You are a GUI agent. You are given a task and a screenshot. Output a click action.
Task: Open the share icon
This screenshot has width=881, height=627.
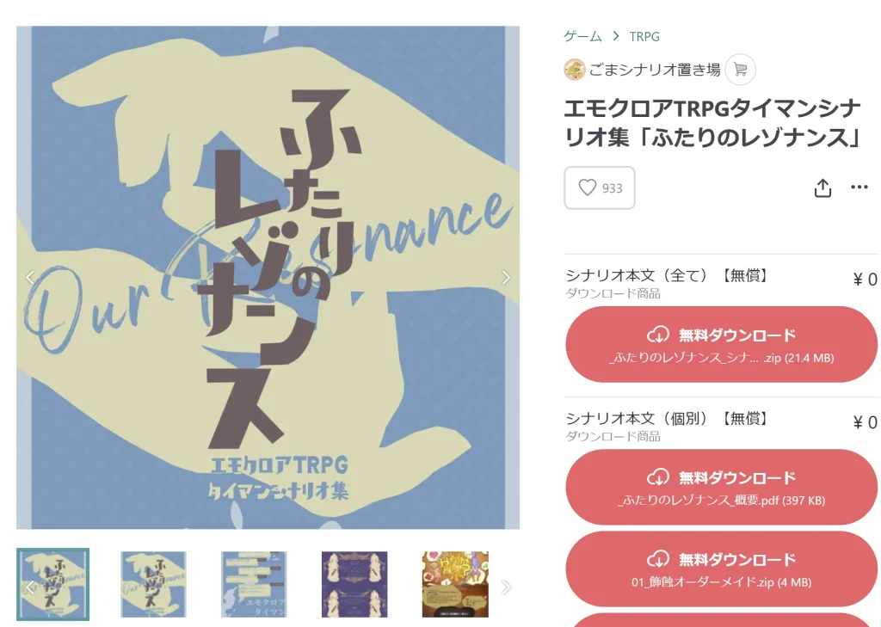tap(822, 188)
